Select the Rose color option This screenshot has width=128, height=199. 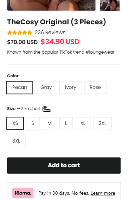click(95, 88)
